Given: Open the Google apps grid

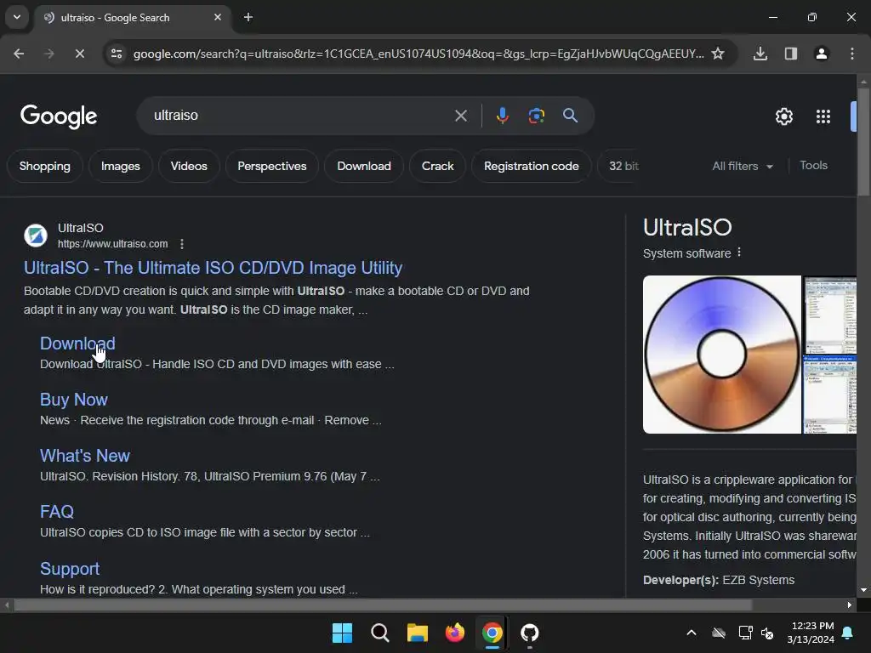Looking at the screenshot, I should coord(823,116).
